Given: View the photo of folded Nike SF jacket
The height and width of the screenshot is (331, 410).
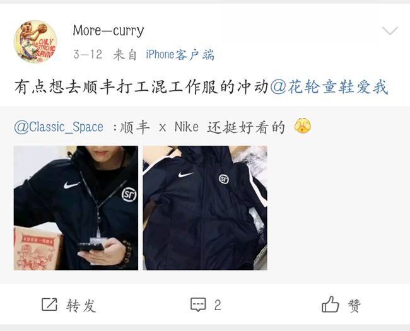Looking at the screenshot, I should click(x=205, y=208).
